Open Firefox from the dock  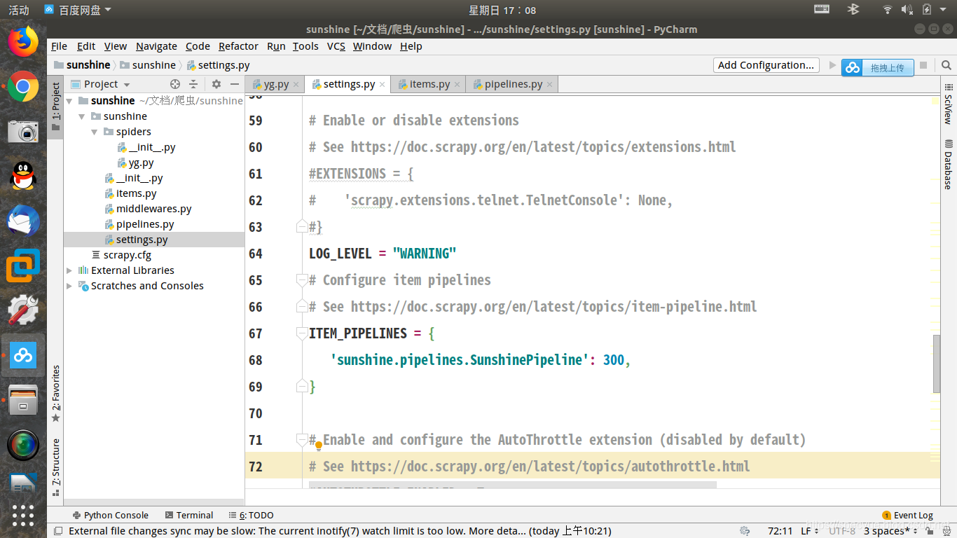(23, 41)
